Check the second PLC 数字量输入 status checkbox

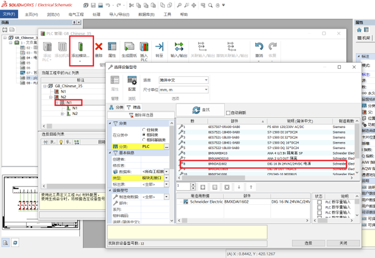pyautogui.click(x=319, y=208)
